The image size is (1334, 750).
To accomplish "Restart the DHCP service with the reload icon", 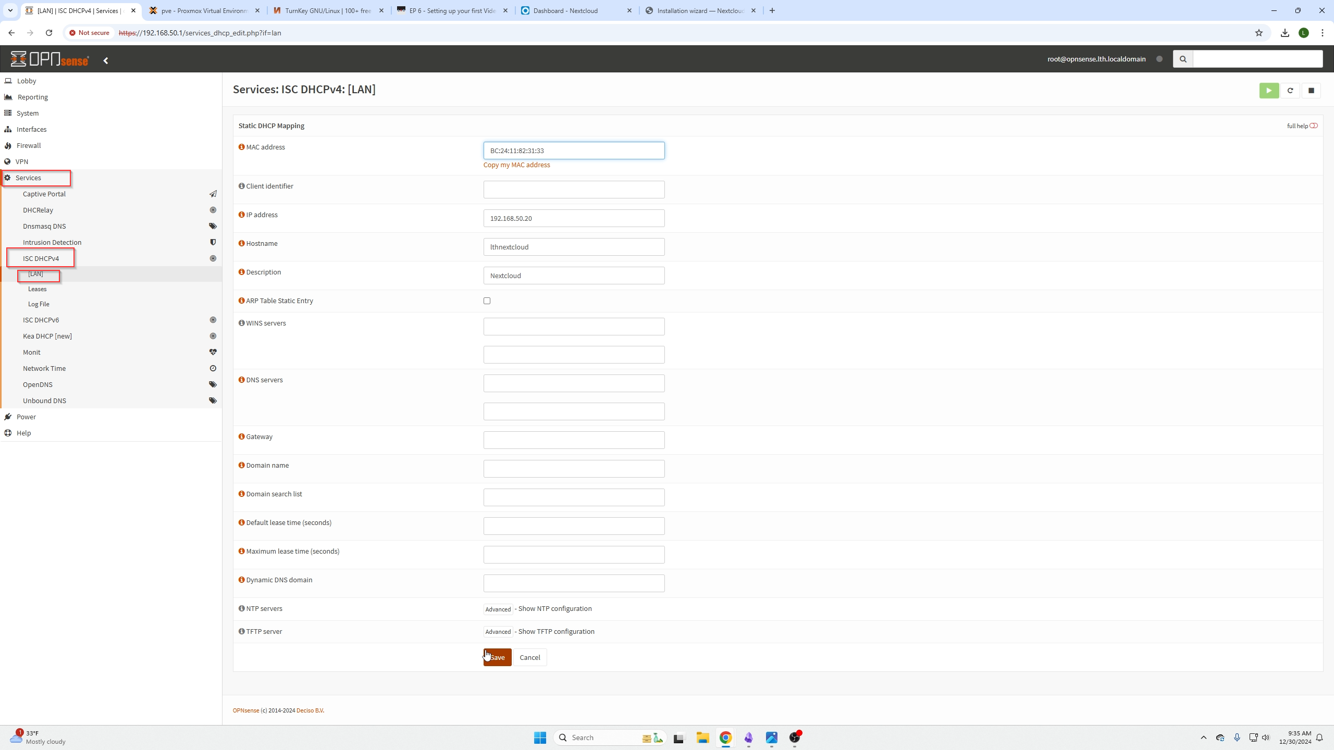I will (1290, 91).
